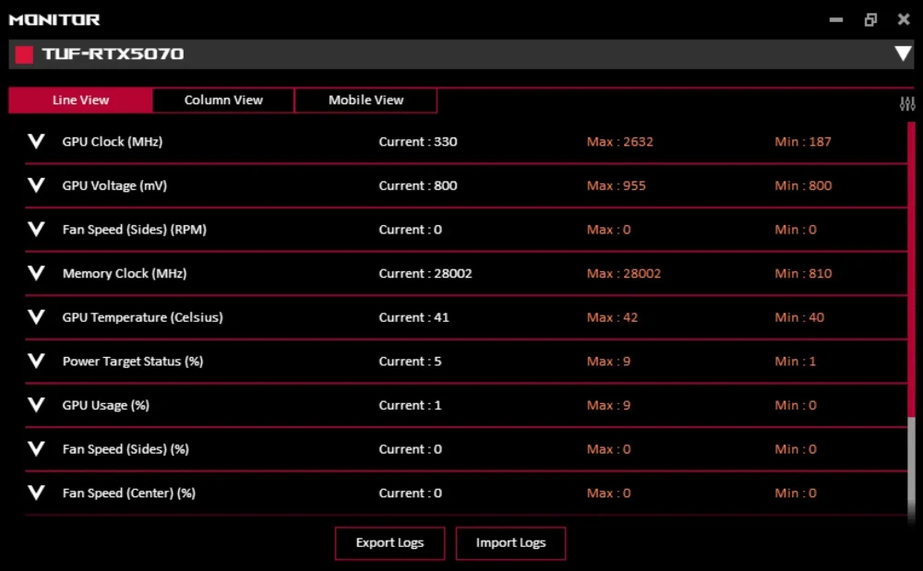Click the Export Logs button
This screenshot has height=571, width=923.
point(390,542)
